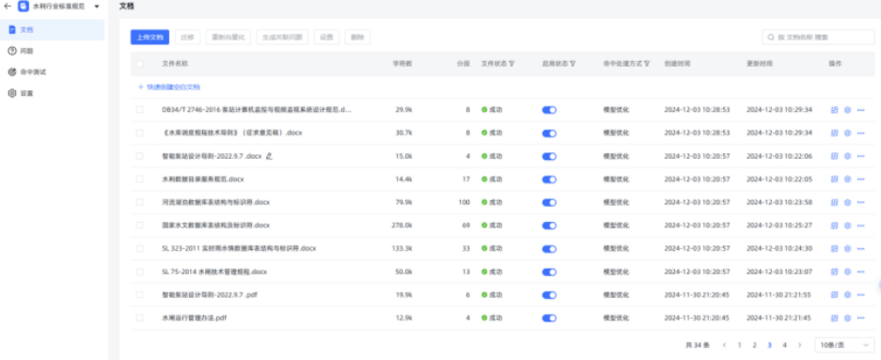The width and height of the screenshot is (881, 360).
Task: Click the blue knowledge base logo icon
Action: (24, 7)
